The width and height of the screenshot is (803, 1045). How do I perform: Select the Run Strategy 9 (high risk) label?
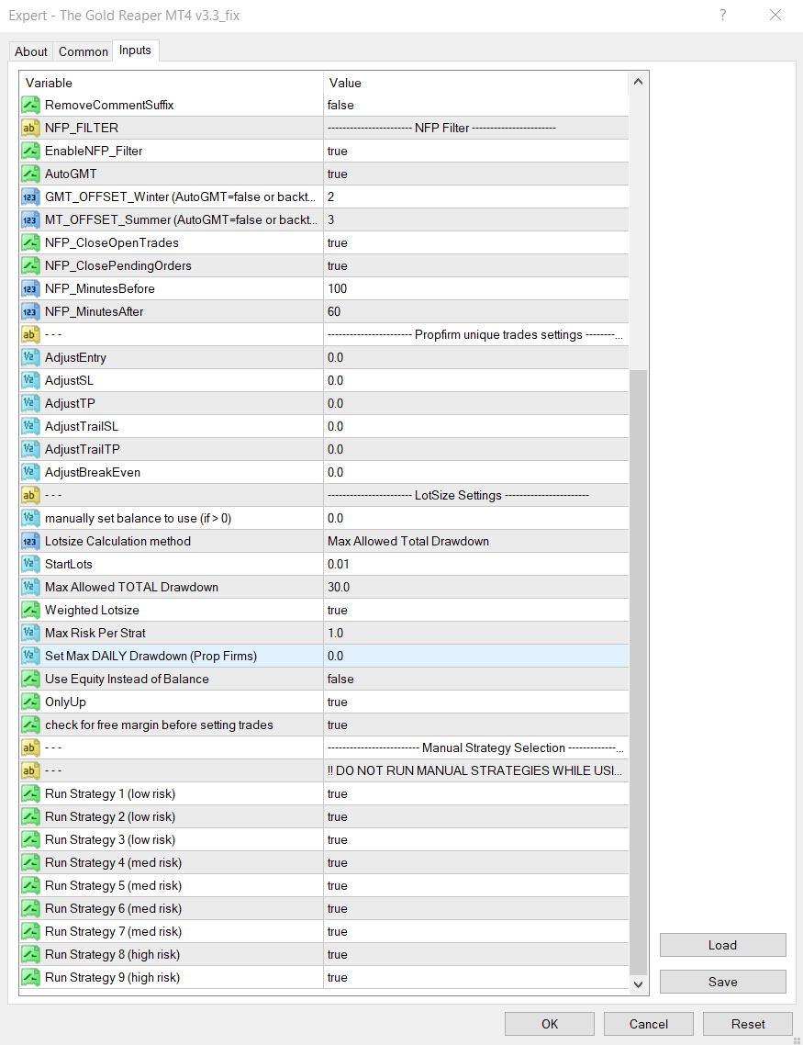click(x=113, y=978)
